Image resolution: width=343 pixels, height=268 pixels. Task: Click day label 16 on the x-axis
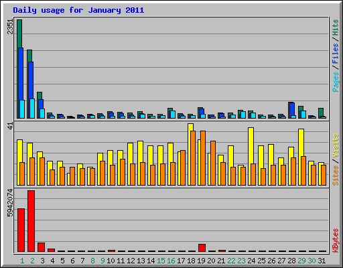(171, 261)
